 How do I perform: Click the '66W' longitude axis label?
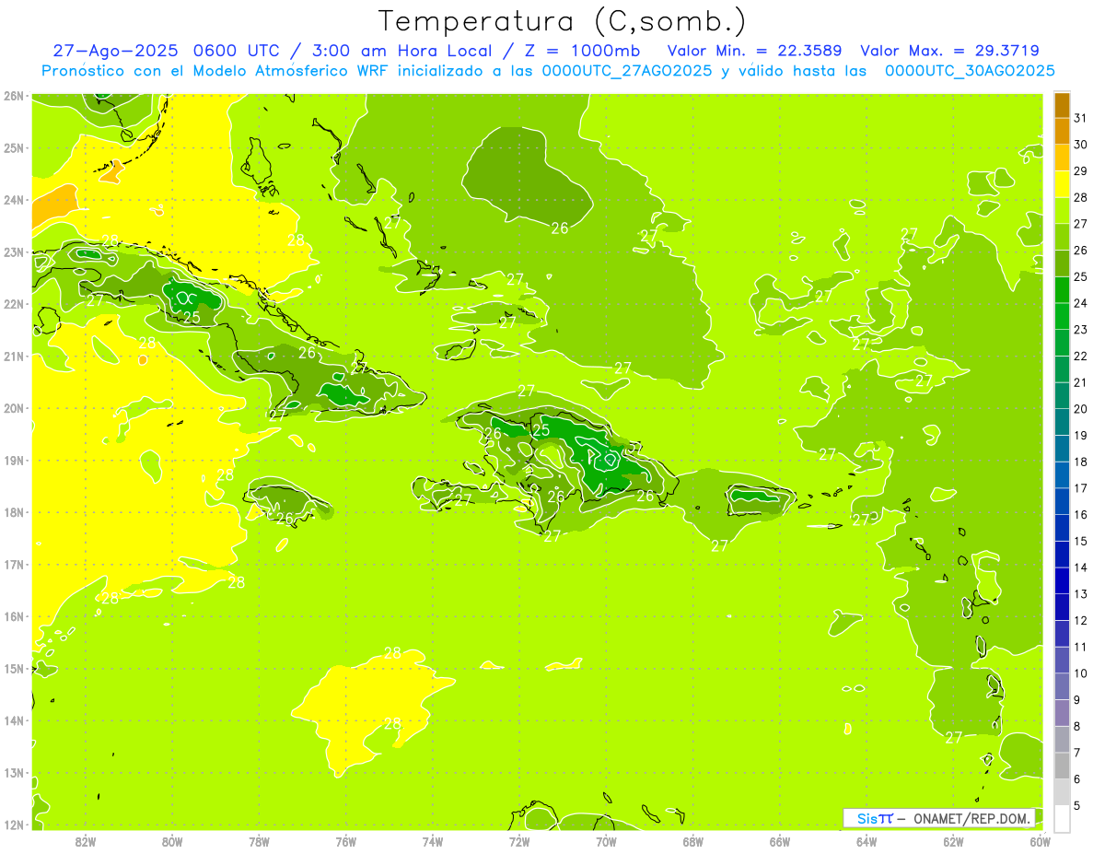(x=780, y=841)
